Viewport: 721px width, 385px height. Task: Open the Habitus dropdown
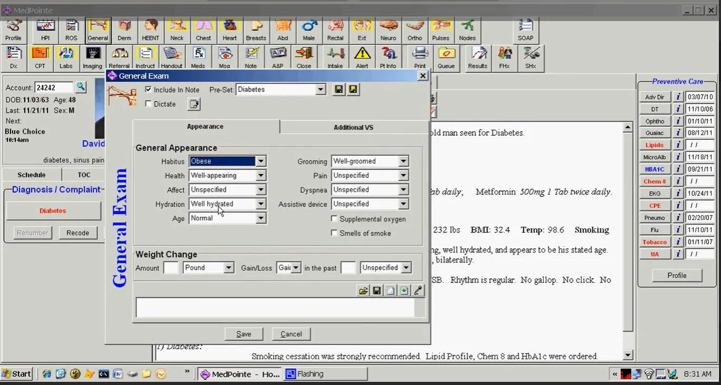261,161
